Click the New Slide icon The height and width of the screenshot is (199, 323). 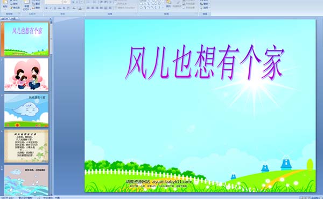point(27,5)
